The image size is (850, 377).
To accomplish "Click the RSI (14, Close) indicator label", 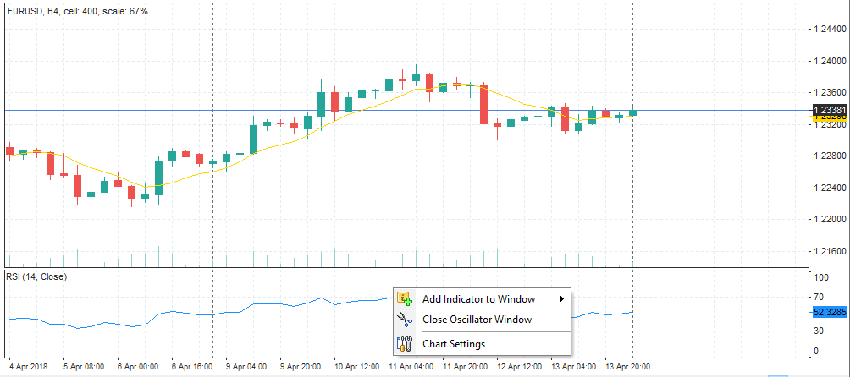I will [x=36, y=276].
